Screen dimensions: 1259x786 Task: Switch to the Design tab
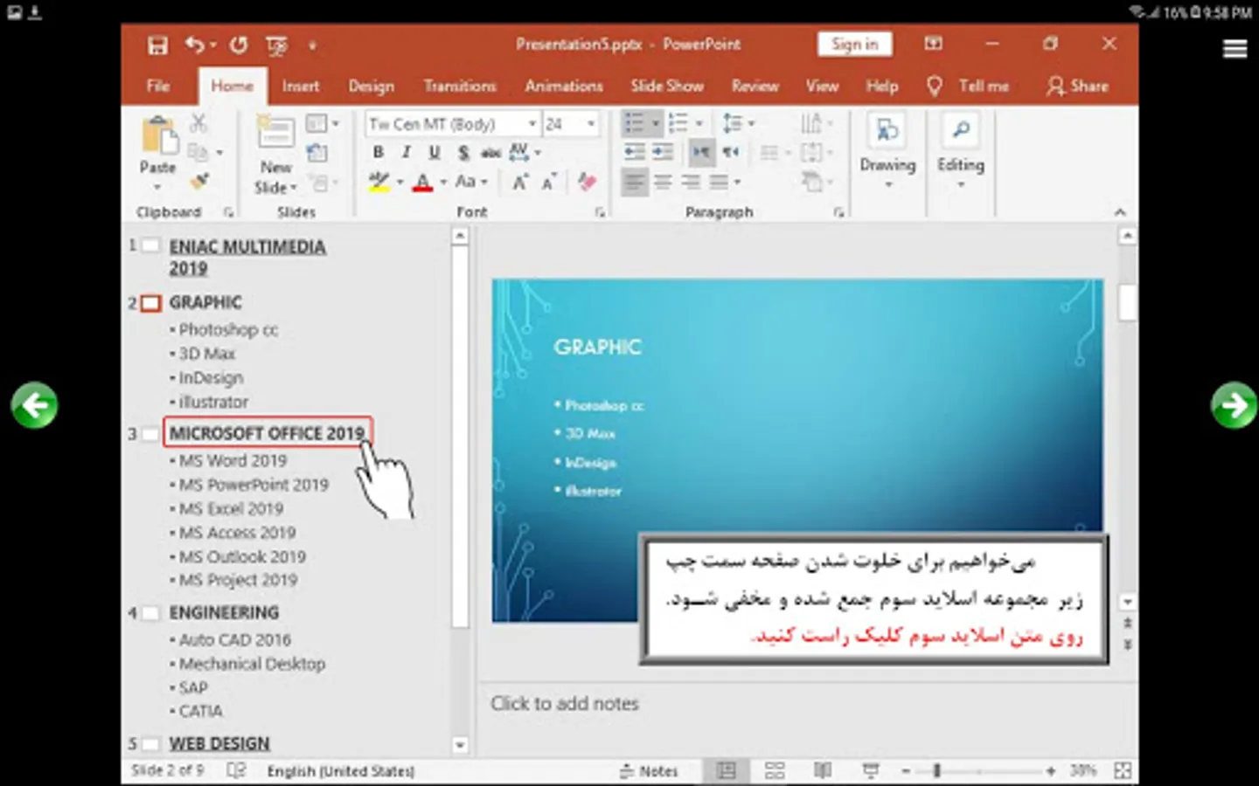tap(371, 86)
